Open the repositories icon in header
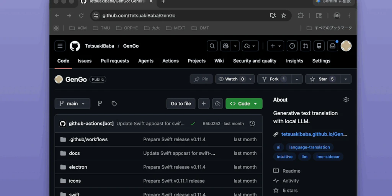The width and height of the screenshot is (392, 196). [319, 46]
